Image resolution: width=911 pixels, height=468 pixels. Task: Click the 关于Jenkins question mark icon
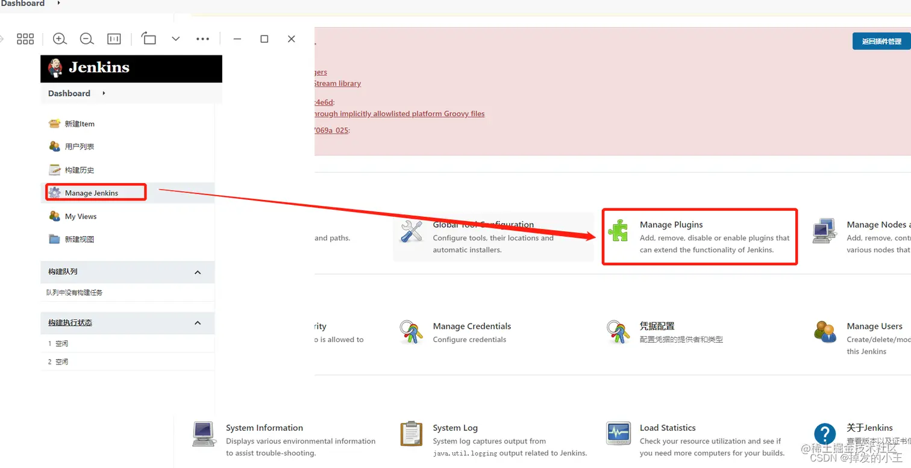(x=825, y=434)
